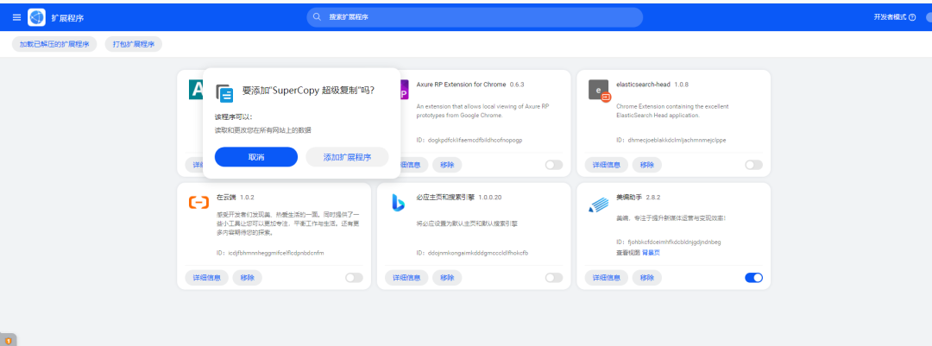The width and height of the screenshot is (932, 346).
Task: Open 详细信息 for 必应主页和搜索引擎
Action: click(x=406, y=278)
